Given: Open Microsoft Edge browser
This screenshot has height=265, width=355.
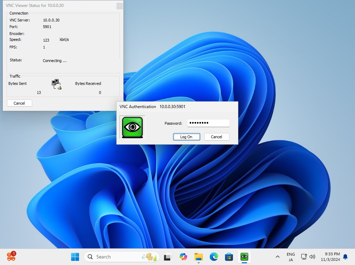Looking at the screenshot, I should coord(214,257).
